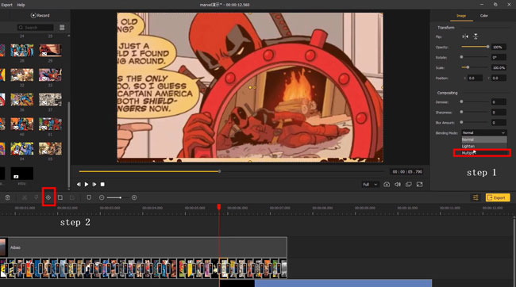Click the keyframe diamond-eye icon in timeline toolbar
Viewport: 516px width, 287px height.
(x=48, y=197)
